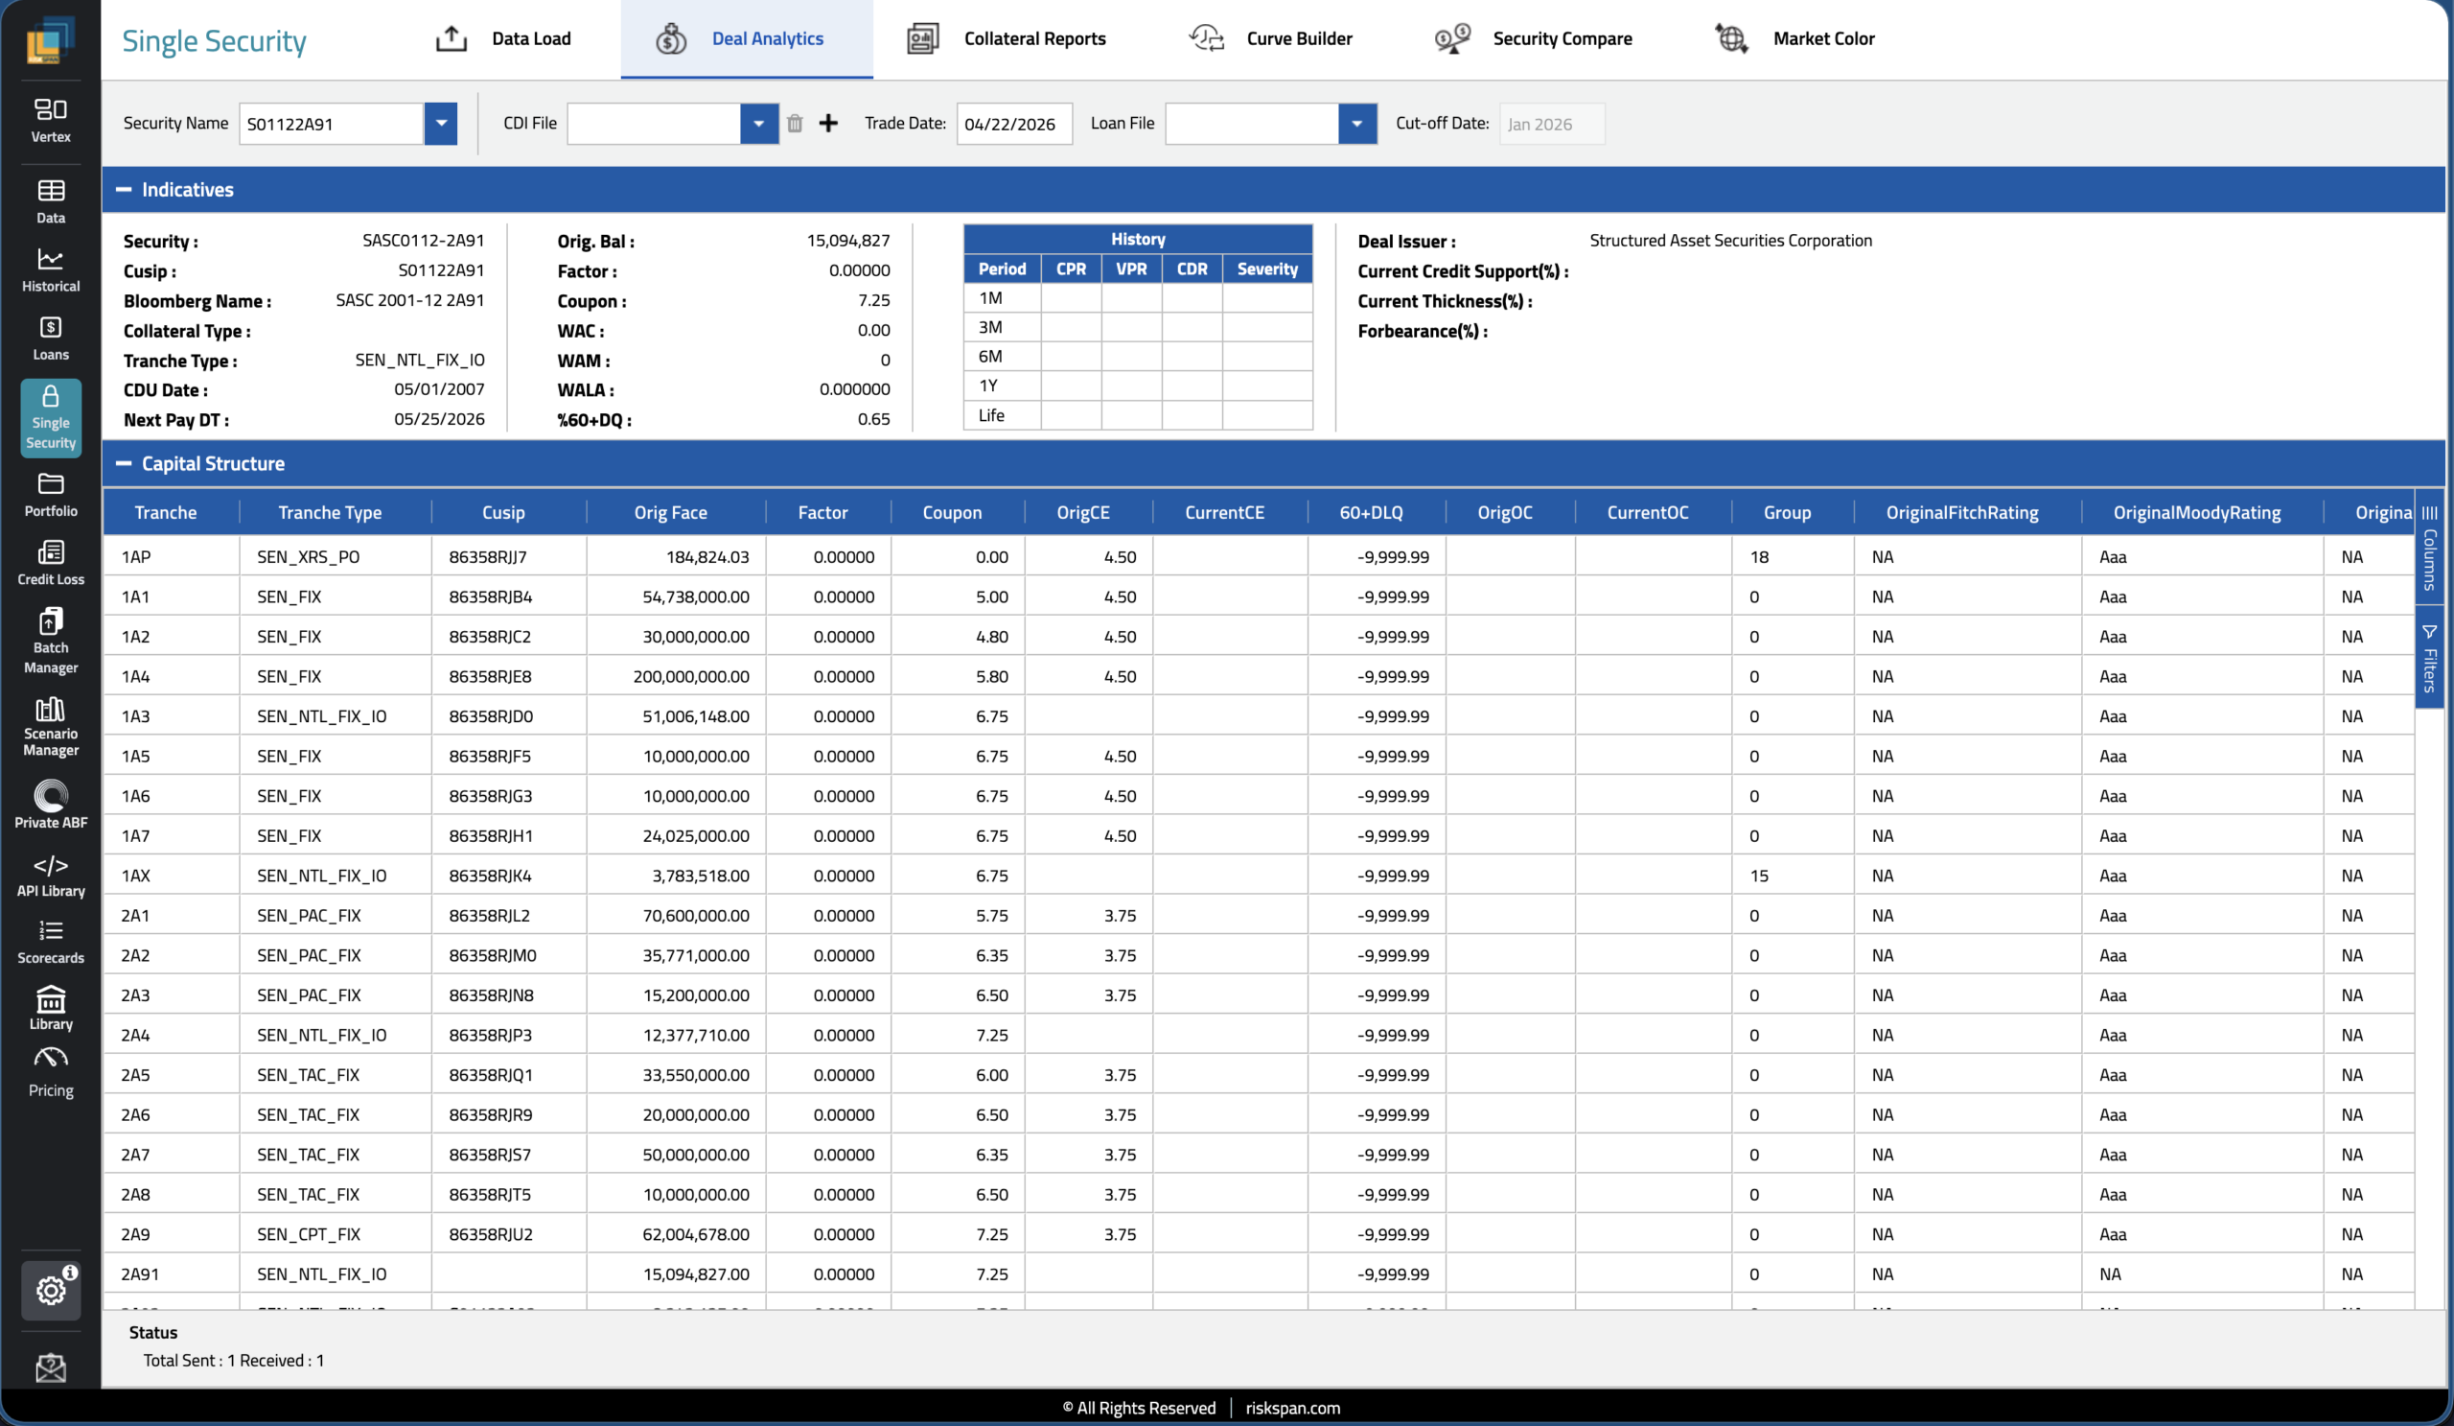
Task: Click the Trade Date input field
Action: pos(1014,124)
